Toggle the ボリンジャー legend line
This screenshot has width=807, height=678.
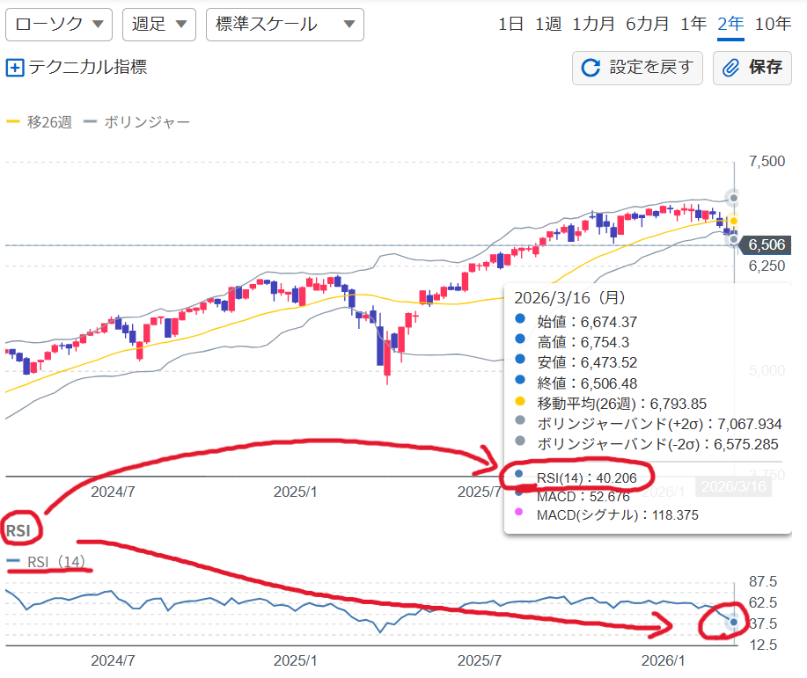coord(136,122)
